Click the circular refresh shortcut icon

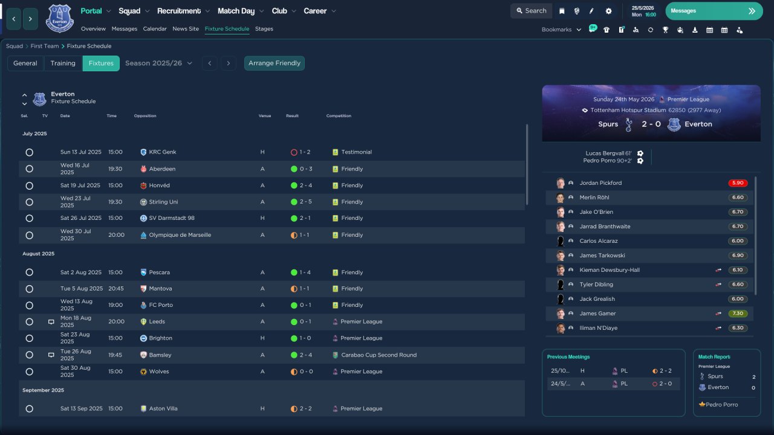(651, 30)
